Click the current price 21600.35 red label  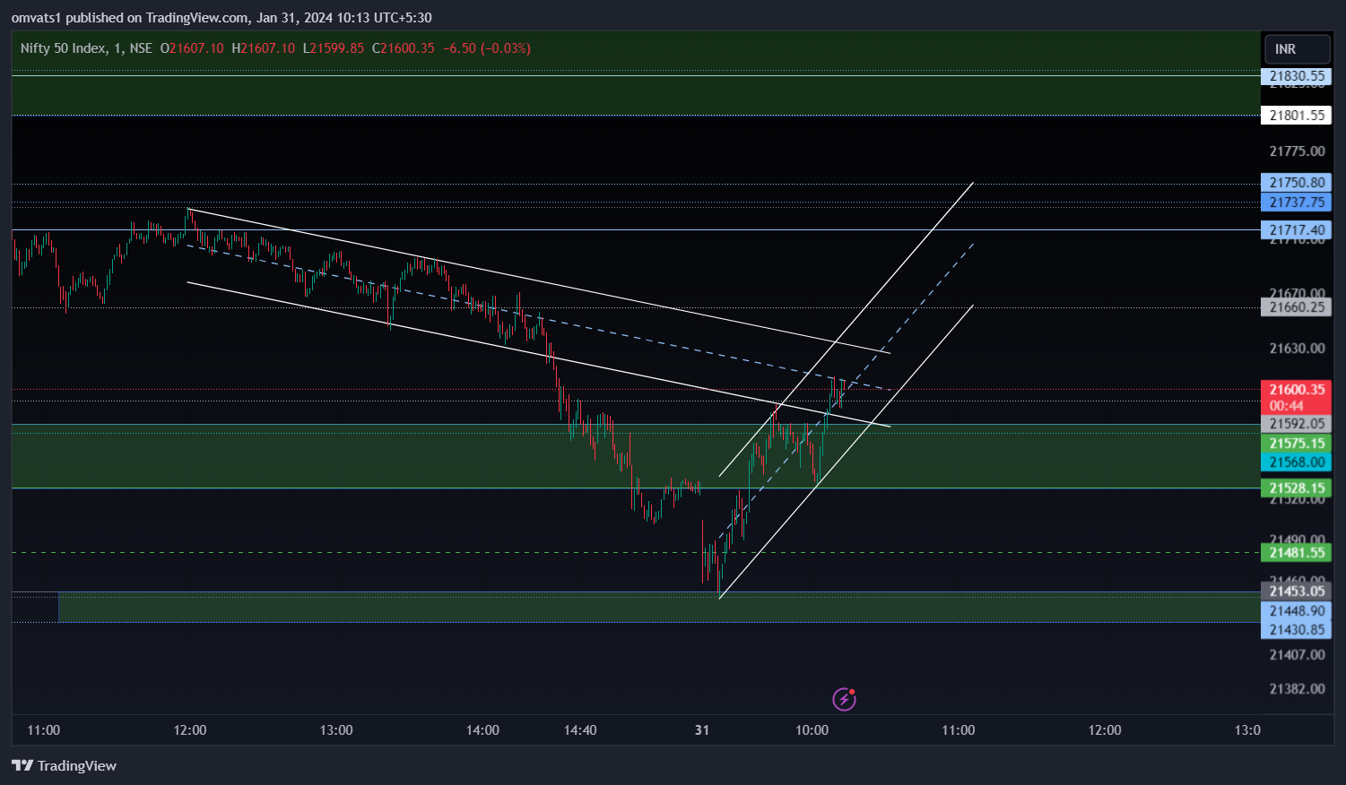(x=1296, y=390)
